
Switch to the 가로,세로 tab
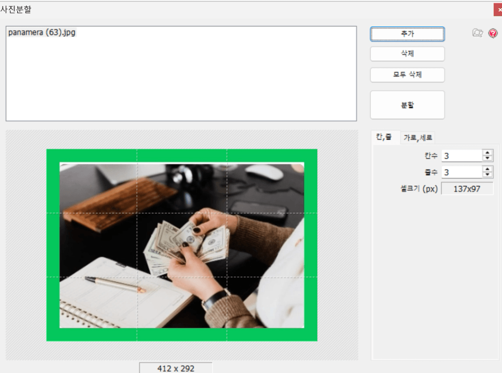pyautogui.click(x=418, y=138)
